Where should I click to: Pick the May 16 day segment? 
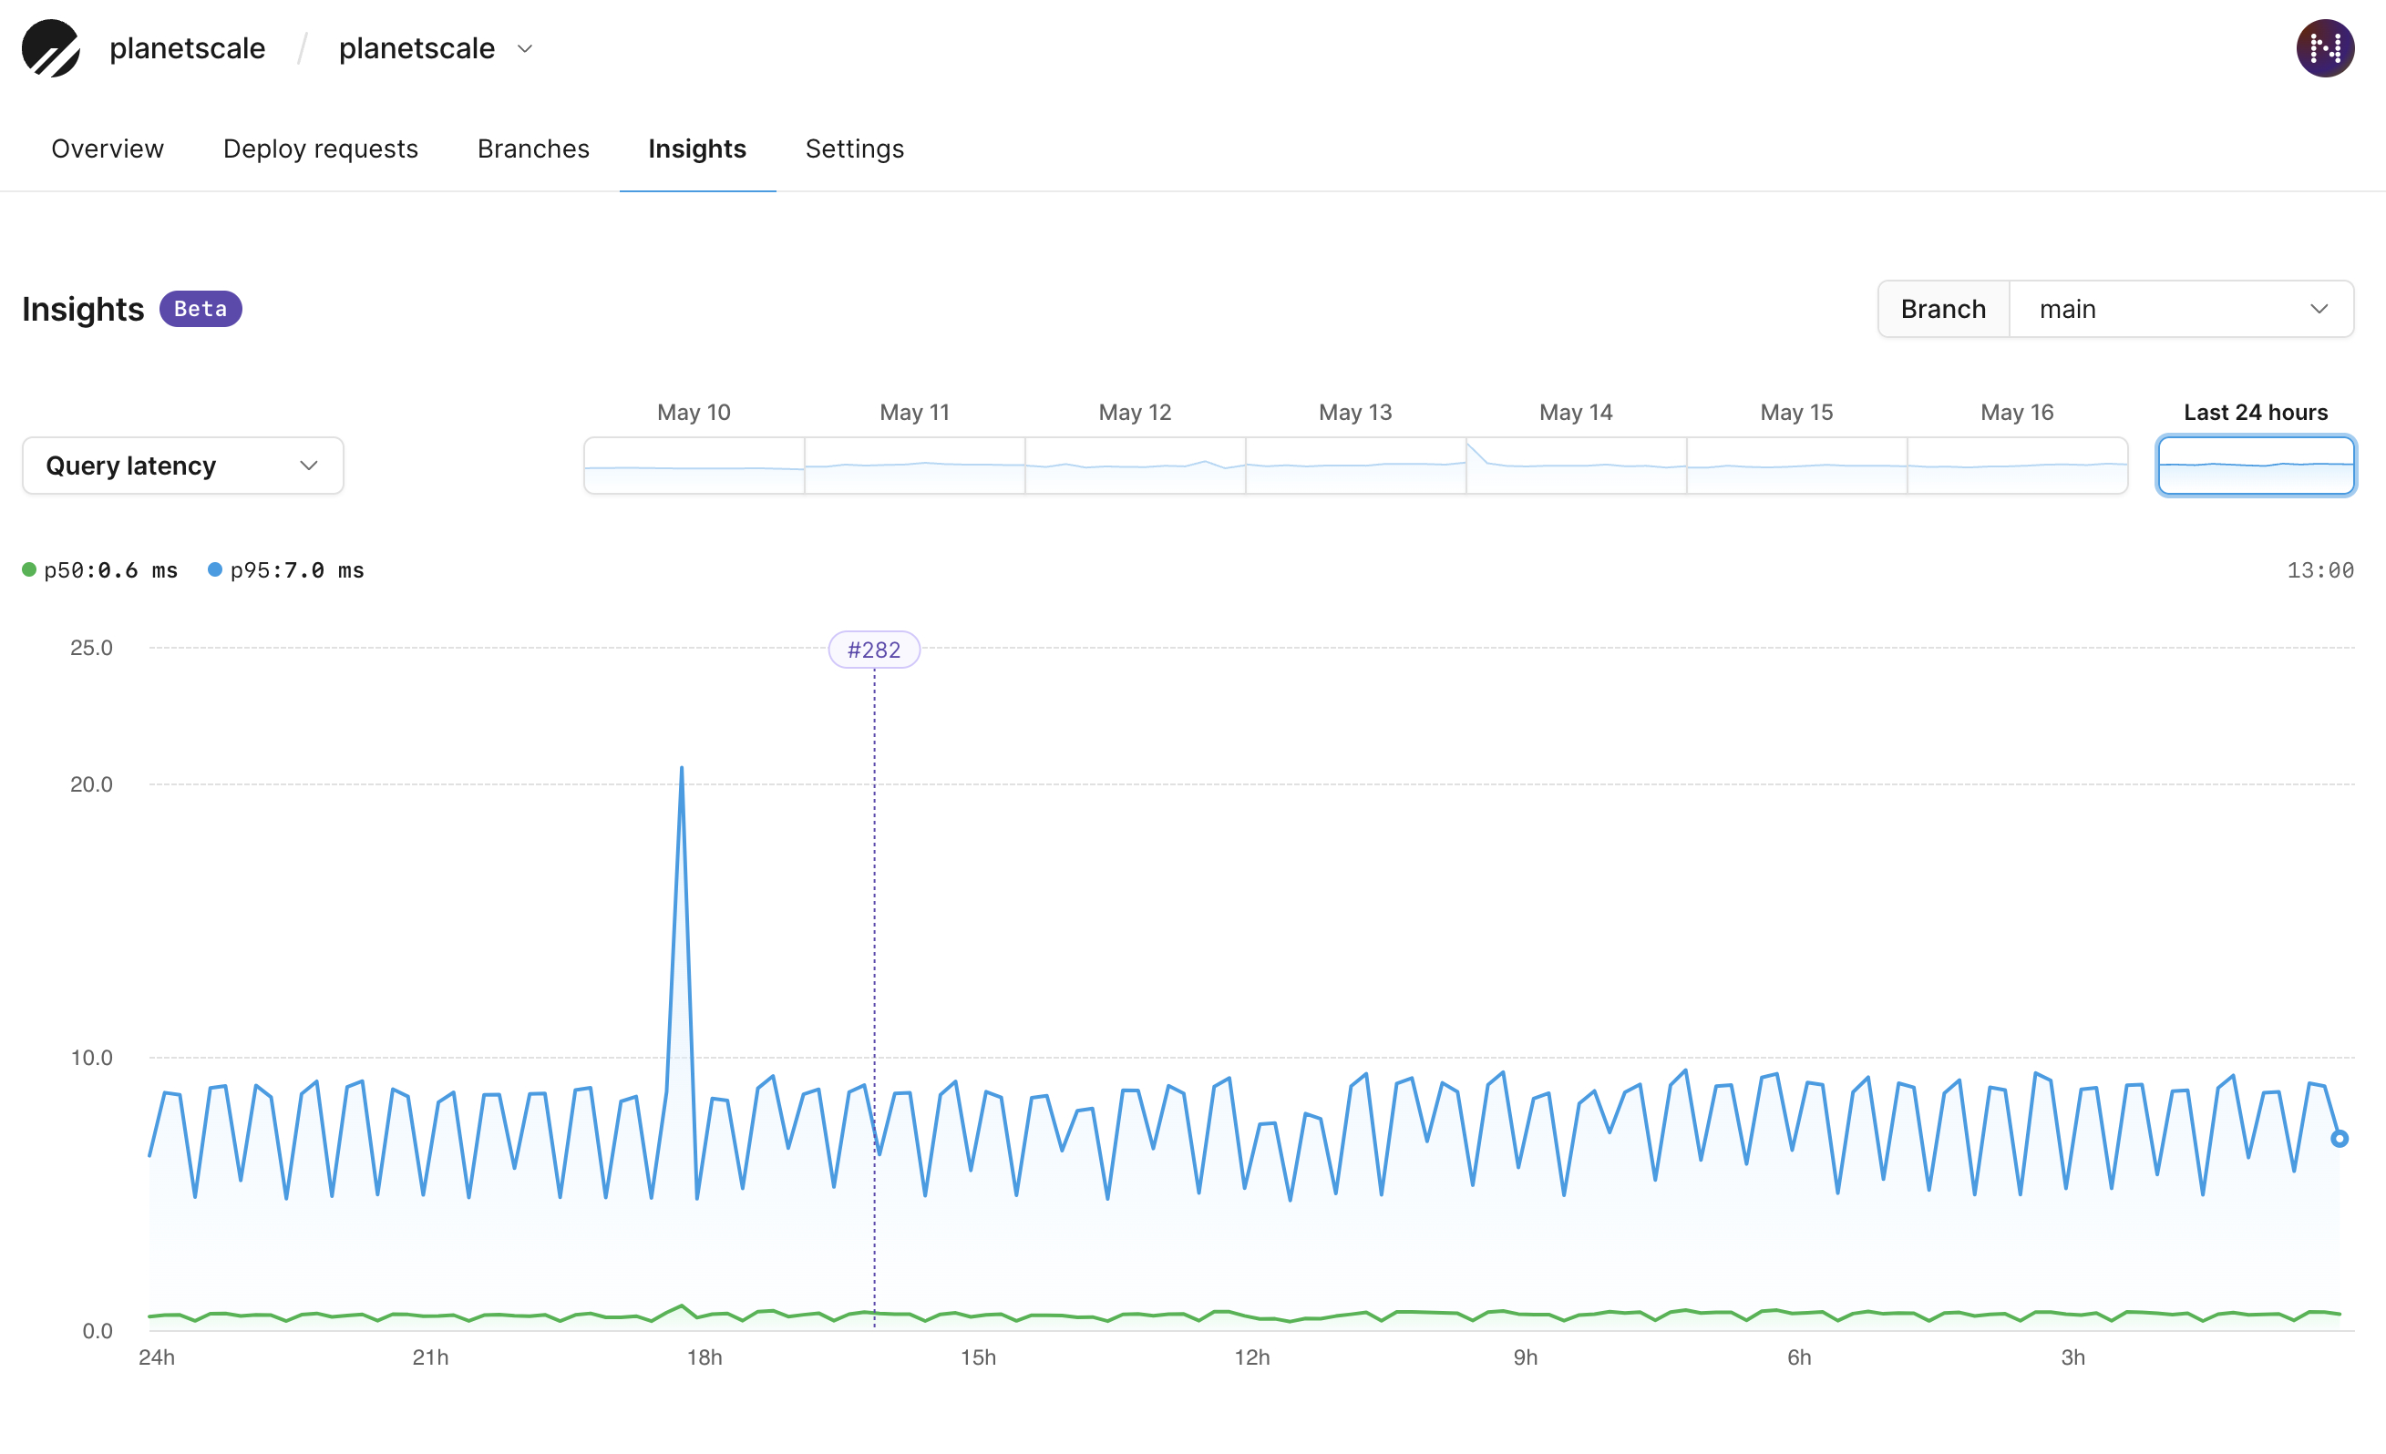(x=2017, y=466)
